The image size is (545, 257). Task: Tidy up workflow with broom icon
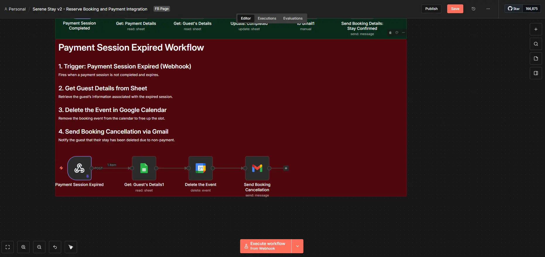point(71,247)
